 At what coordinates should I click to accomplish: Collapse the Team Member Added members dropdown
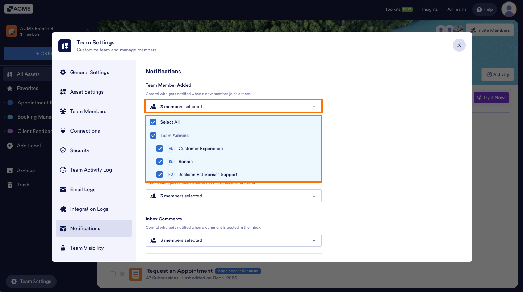[234, 107]
